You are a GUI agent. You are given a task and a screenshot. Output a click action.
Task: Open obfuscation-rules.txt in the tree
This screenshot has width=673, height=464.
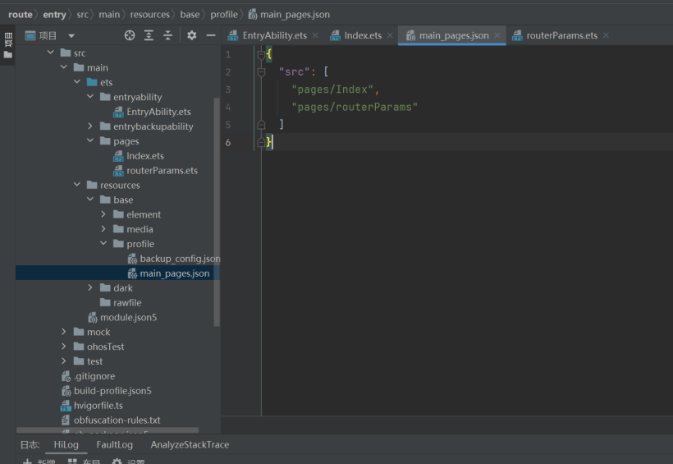point(111,420)
